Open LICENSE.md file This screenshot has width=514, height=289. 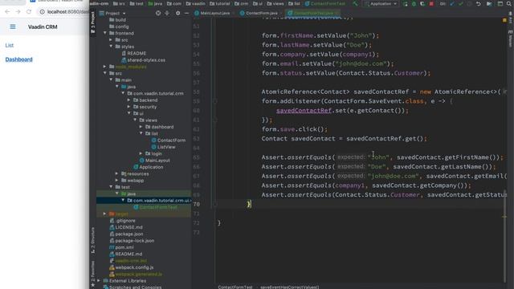pyautogui.click(x=126, y=227)
